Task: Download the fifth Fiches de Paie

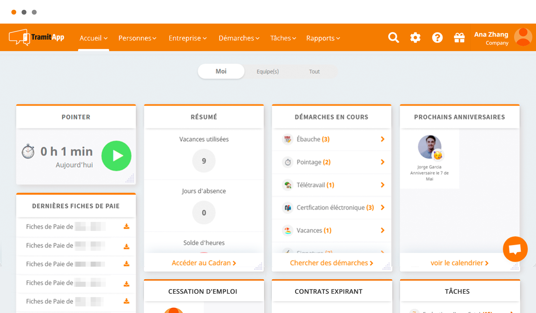Action: (x=126, y=301)
